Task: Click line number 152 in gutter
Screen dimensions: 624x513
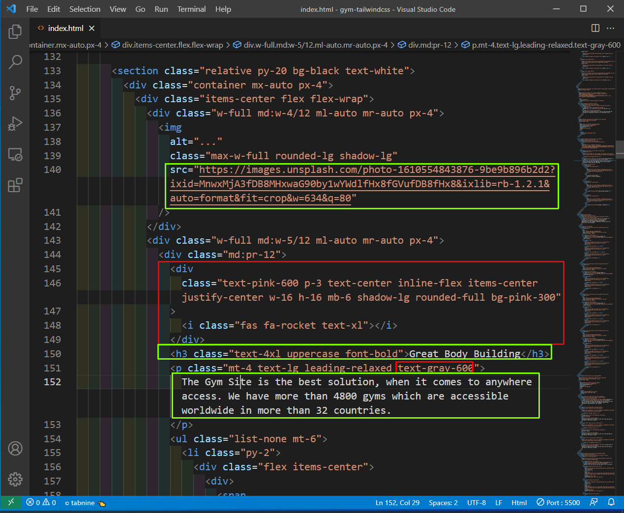Action: [x=53, y=382]
